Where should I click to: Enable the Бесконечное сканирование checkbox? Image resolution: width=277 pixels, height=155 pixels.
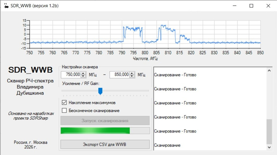point(64,110)
